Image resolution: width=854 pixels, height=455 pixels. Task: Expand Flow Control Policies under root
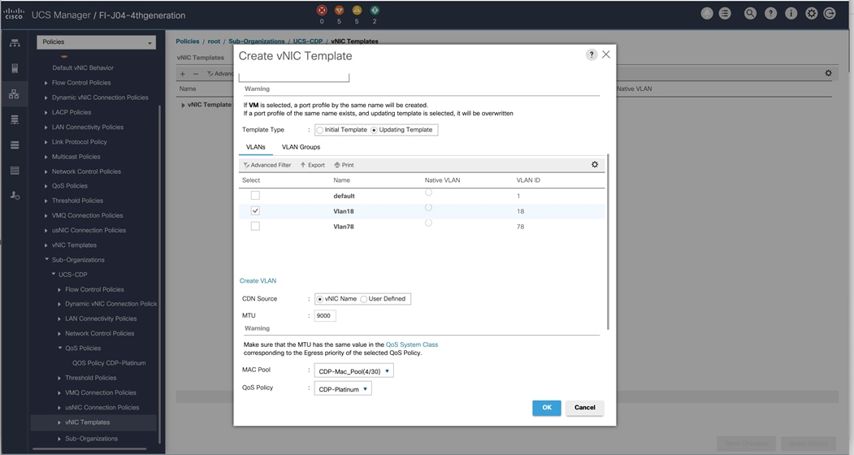46,83
